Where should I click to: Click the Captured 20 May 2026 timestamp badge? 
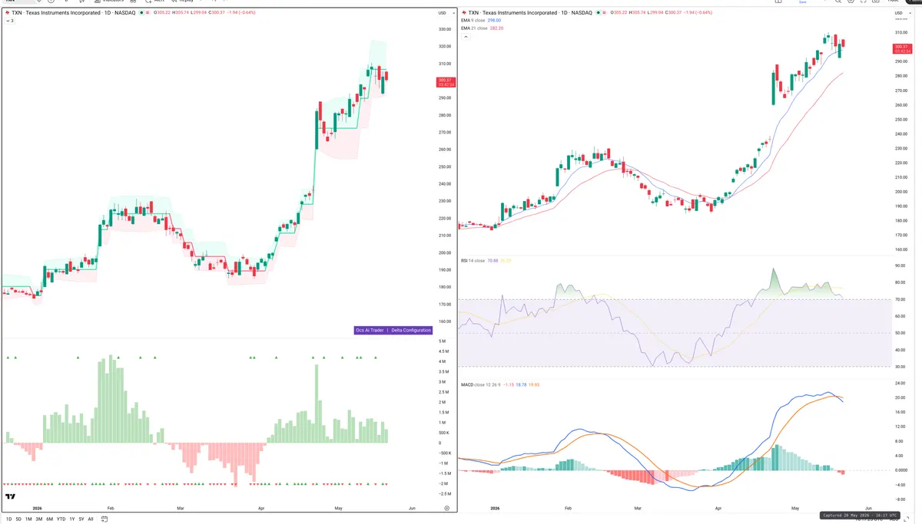coord(860,516)
